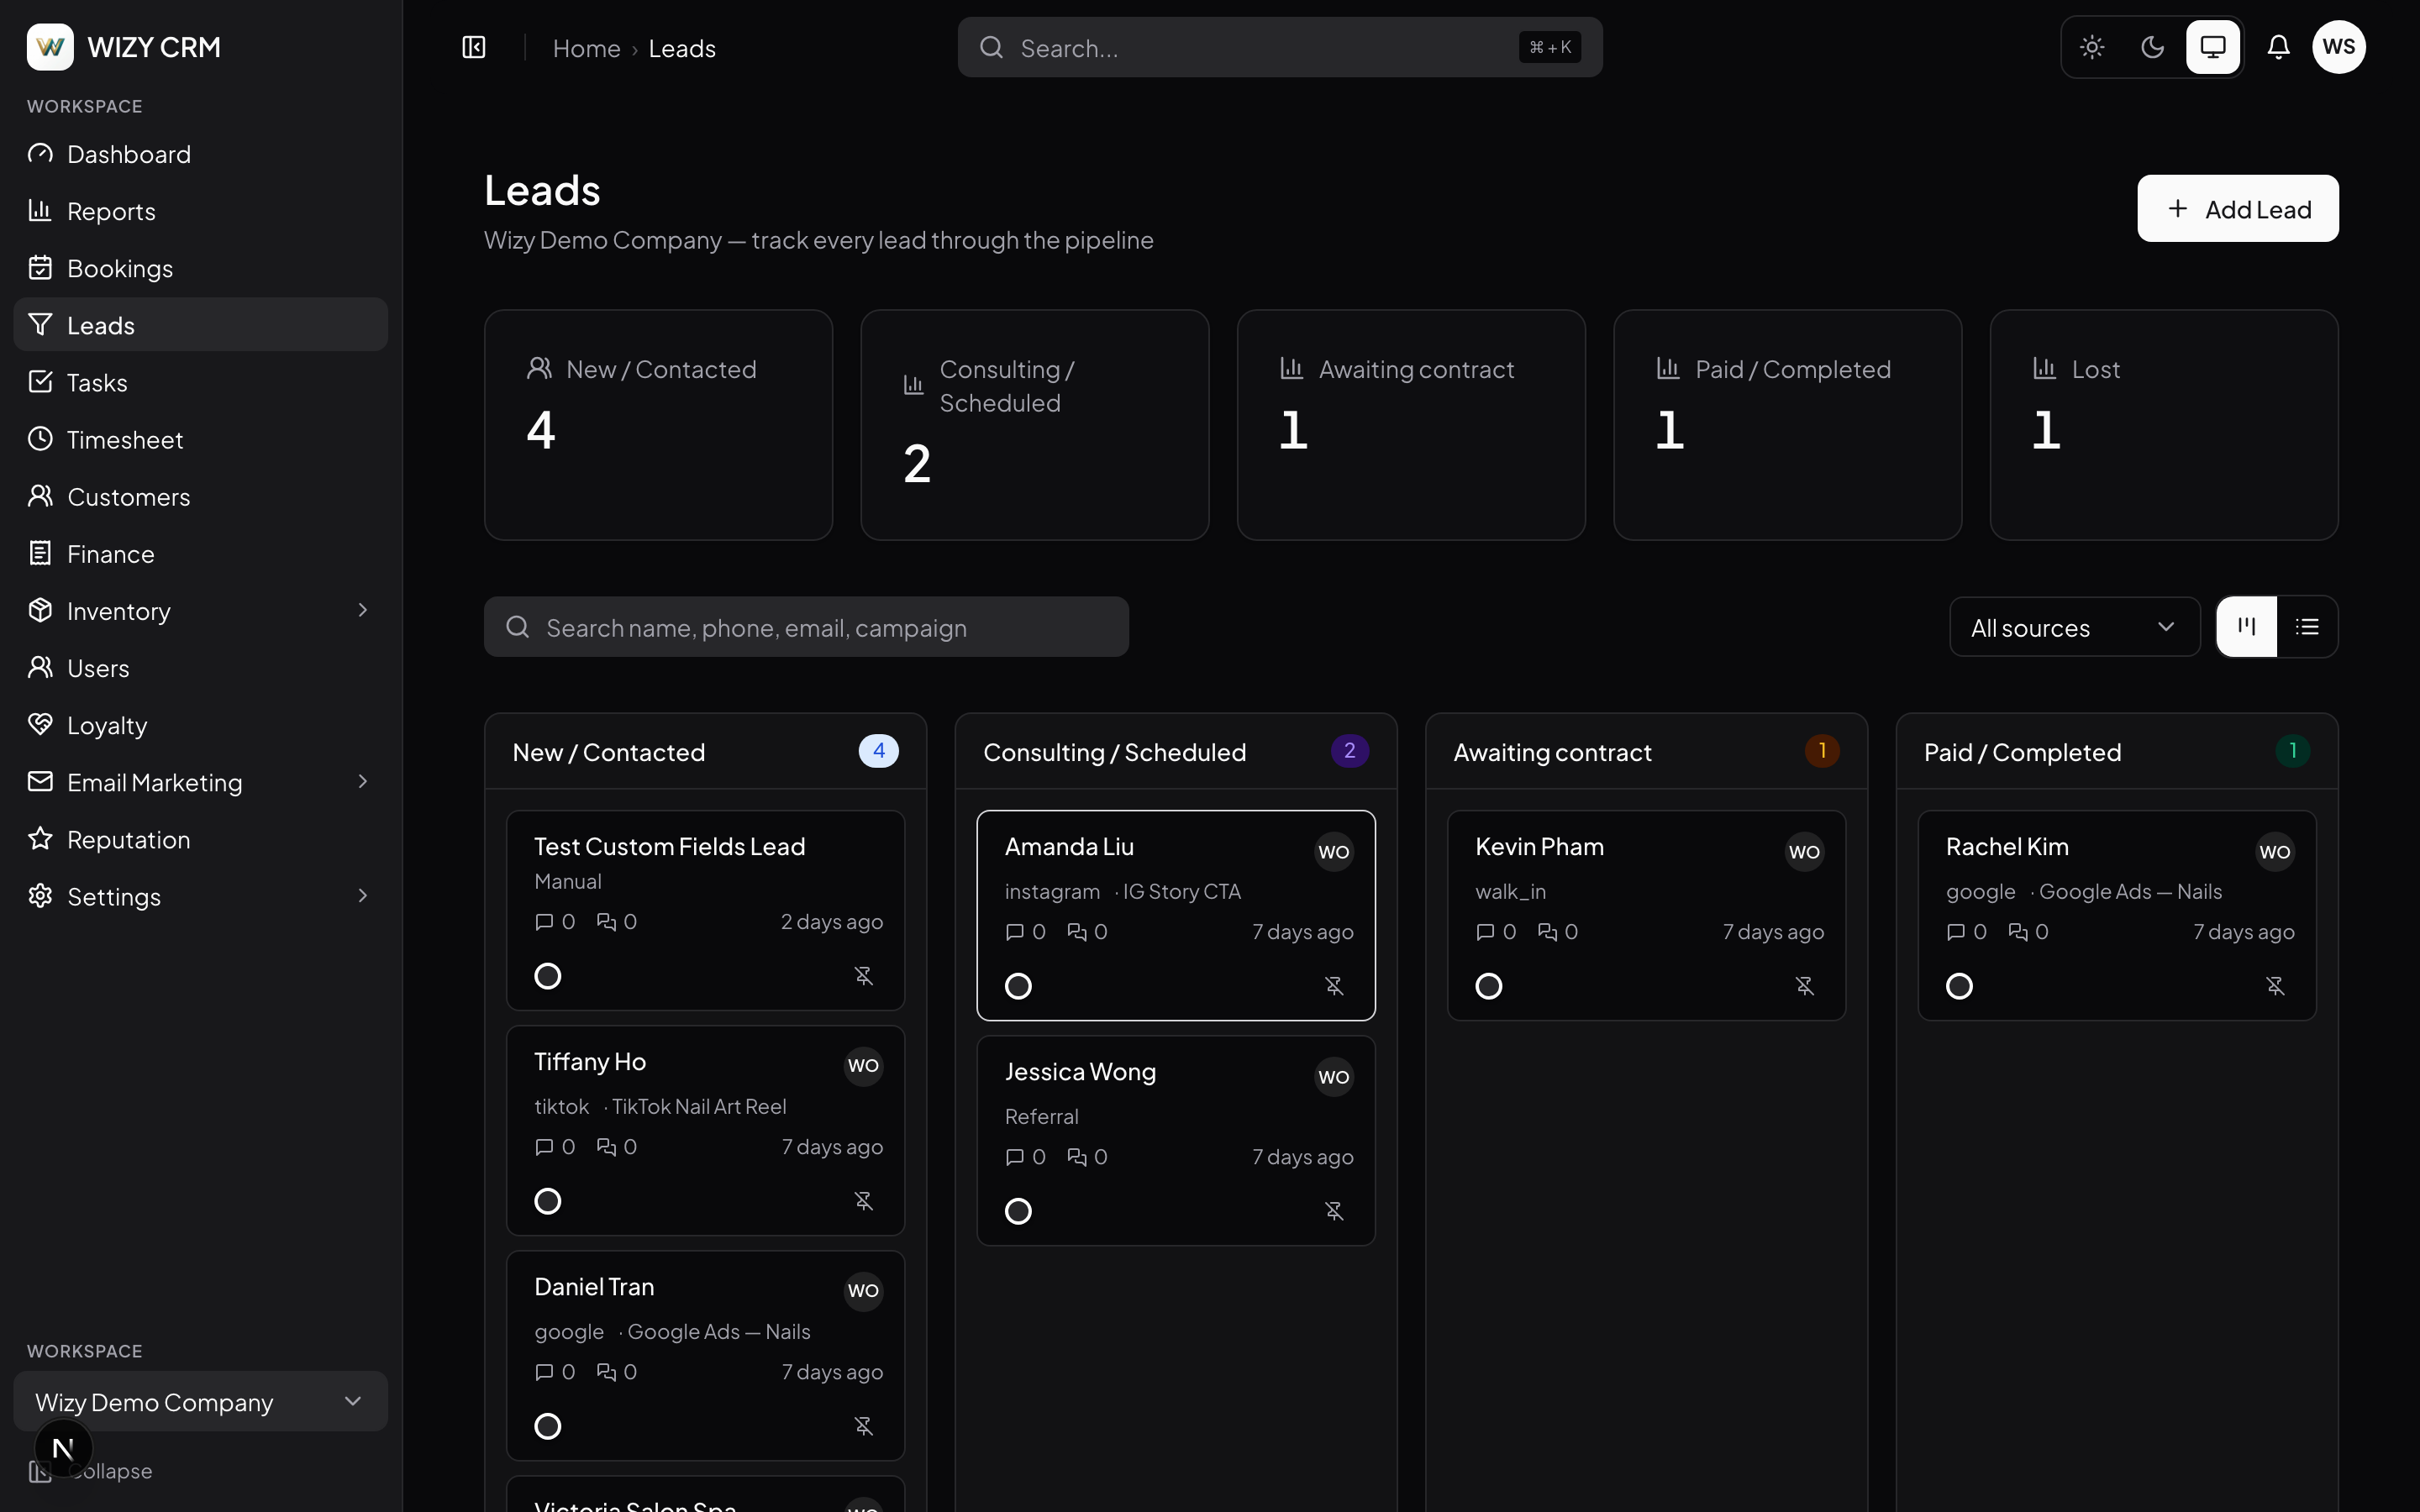Navigate to Timesheet
The image size is (2420, 1512).
point(200,439)
